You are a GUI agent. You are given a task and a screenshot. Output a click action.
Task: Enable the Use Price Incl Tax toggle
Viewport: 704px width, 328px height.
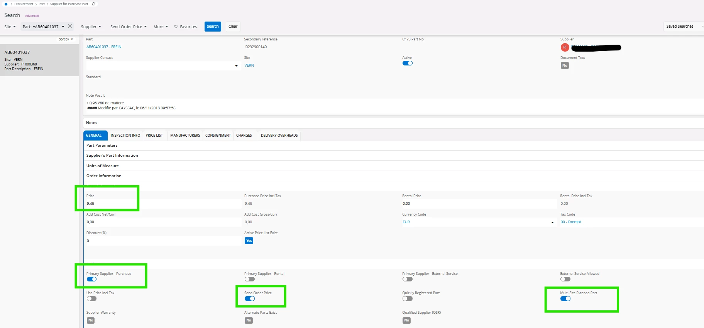[x=91, y=299]
